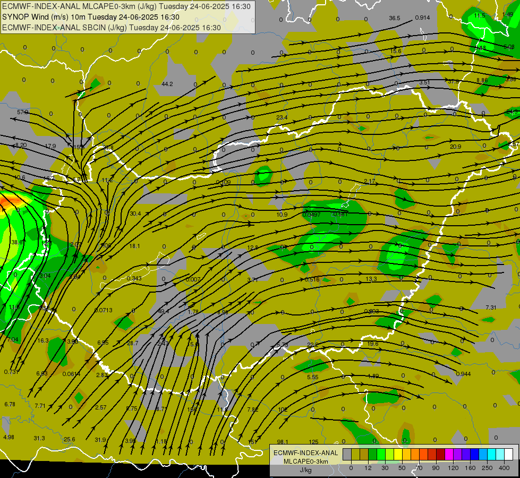Click the '6.78' value on the map
The height and width of the screenshot is (478, 520).
tap(10, 404)
